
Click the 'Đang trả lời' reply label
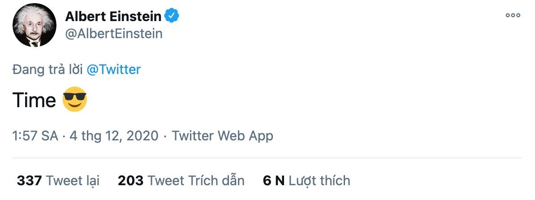tap(47, 70)
